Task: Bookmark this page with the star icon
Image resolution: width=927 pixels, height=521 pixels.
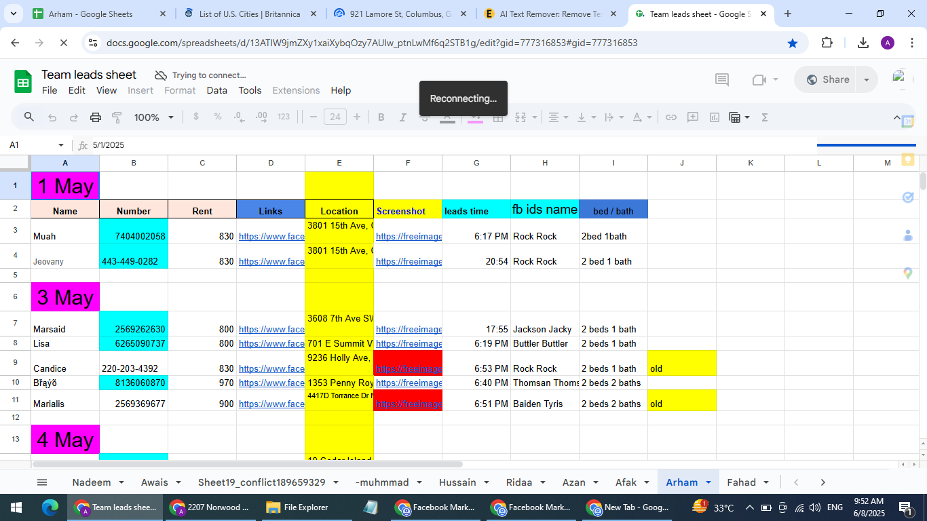Action: (793, 43)
